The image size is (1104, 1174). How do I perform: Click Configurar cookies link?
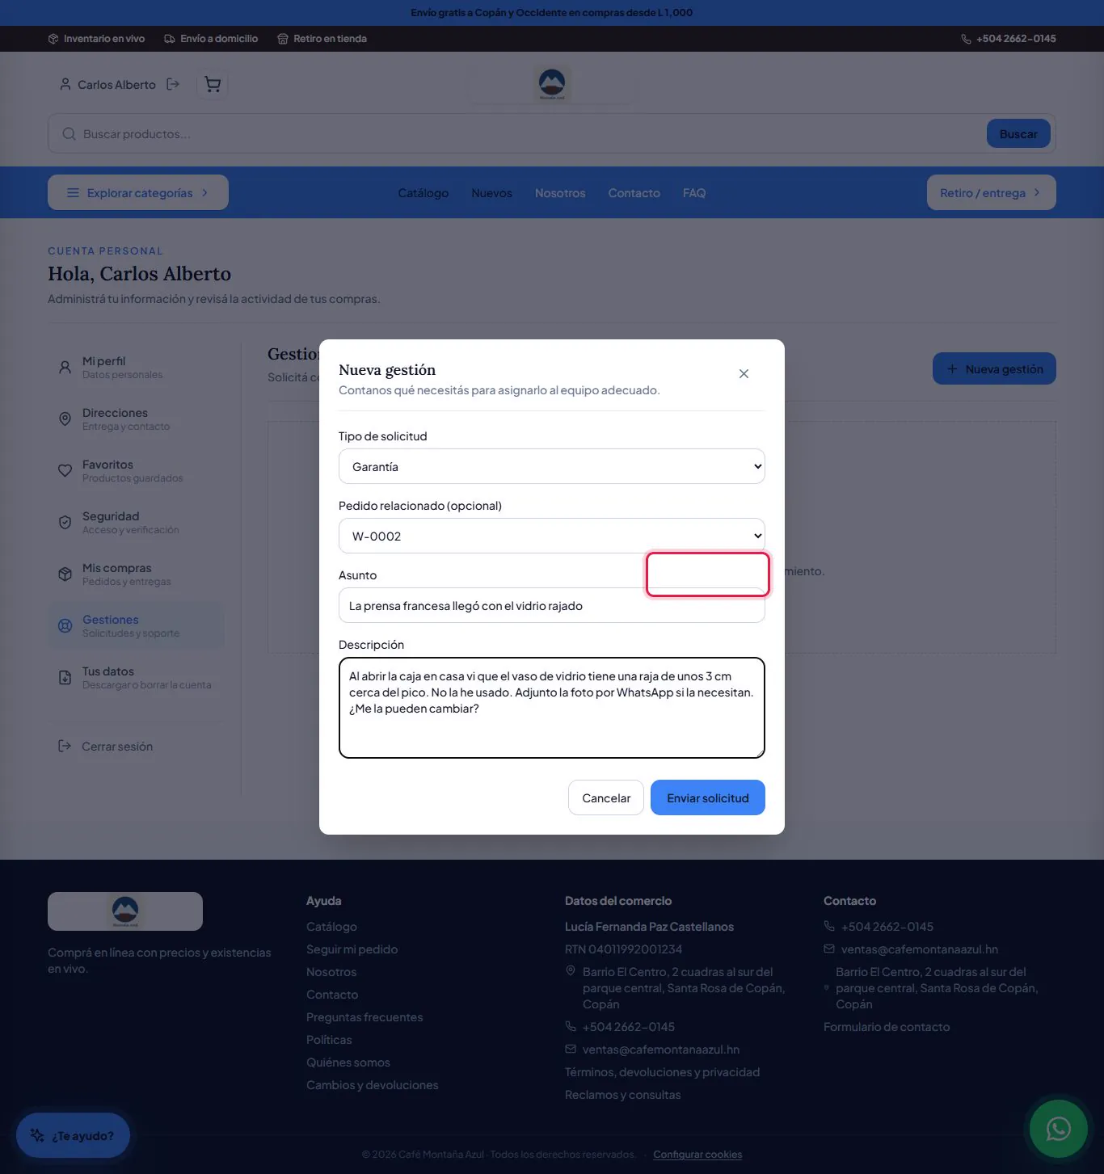(697, 1155)
